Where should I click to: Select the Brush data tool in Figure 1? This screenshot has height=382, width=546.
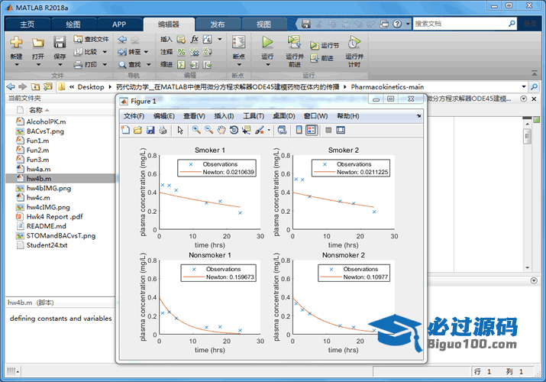[x=260, y=130]
